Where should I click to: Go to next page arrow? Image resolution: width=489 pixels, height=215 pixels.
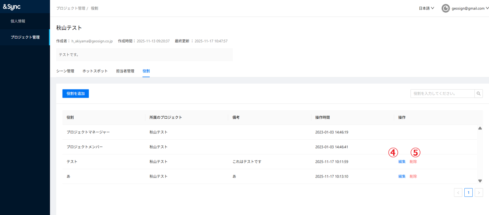coord(479,193)
